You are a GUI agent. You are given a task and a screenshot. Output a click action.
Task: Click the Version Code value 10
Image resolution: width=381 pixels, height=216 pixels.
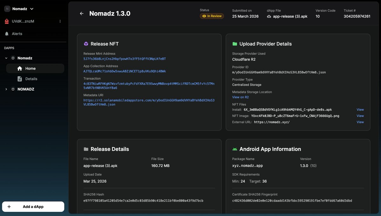click(317, 16)
